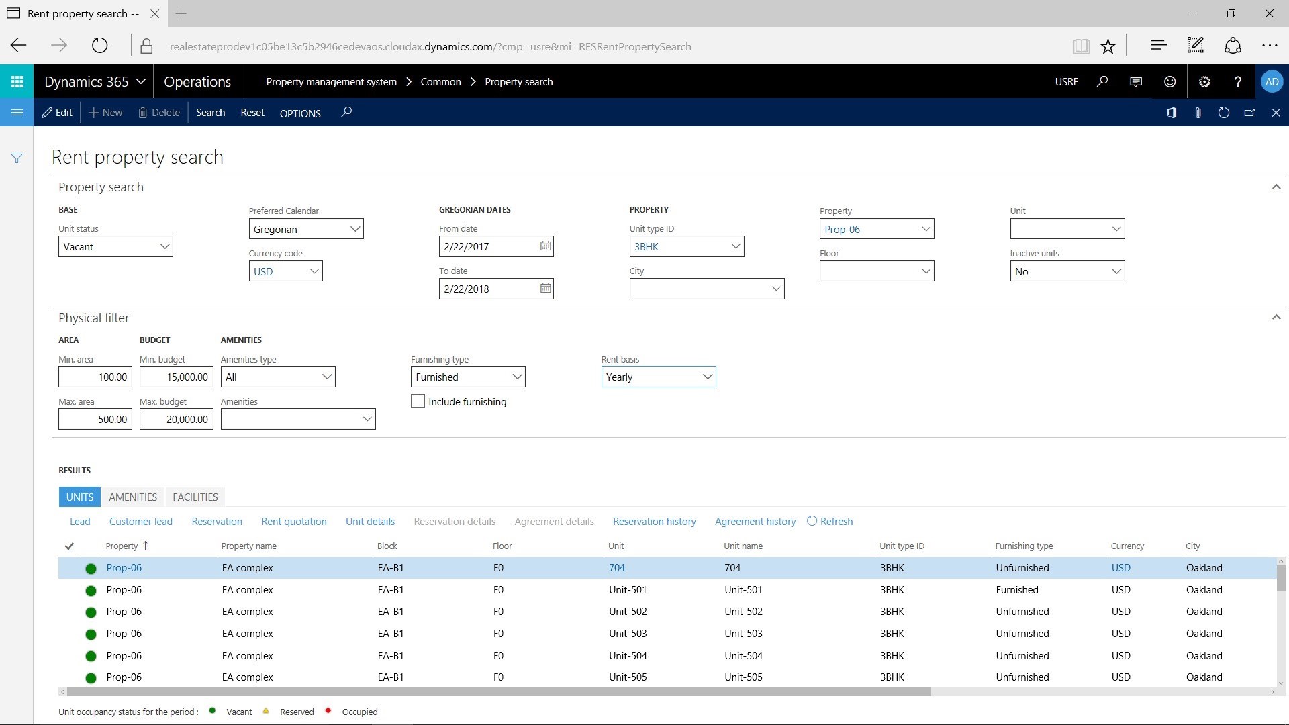Open the From date calendar picker
The width and height of the screenshot is (1289, 725).
click(545, 246)
